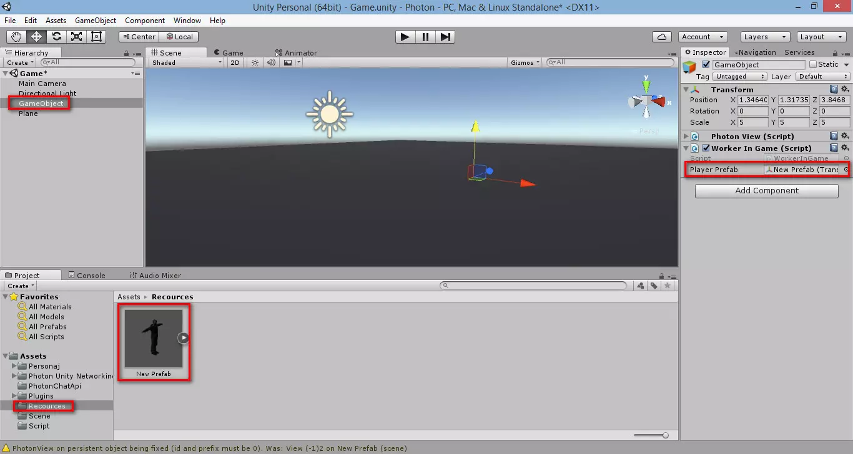Open the GameObject menu
Viewport: 853px width, 454px height.
(x=96, y=21)
